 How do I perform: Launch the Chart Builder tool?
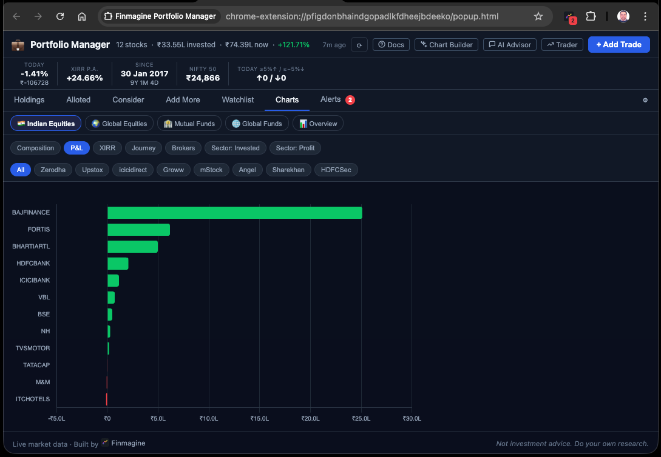(x=446, y=44)
